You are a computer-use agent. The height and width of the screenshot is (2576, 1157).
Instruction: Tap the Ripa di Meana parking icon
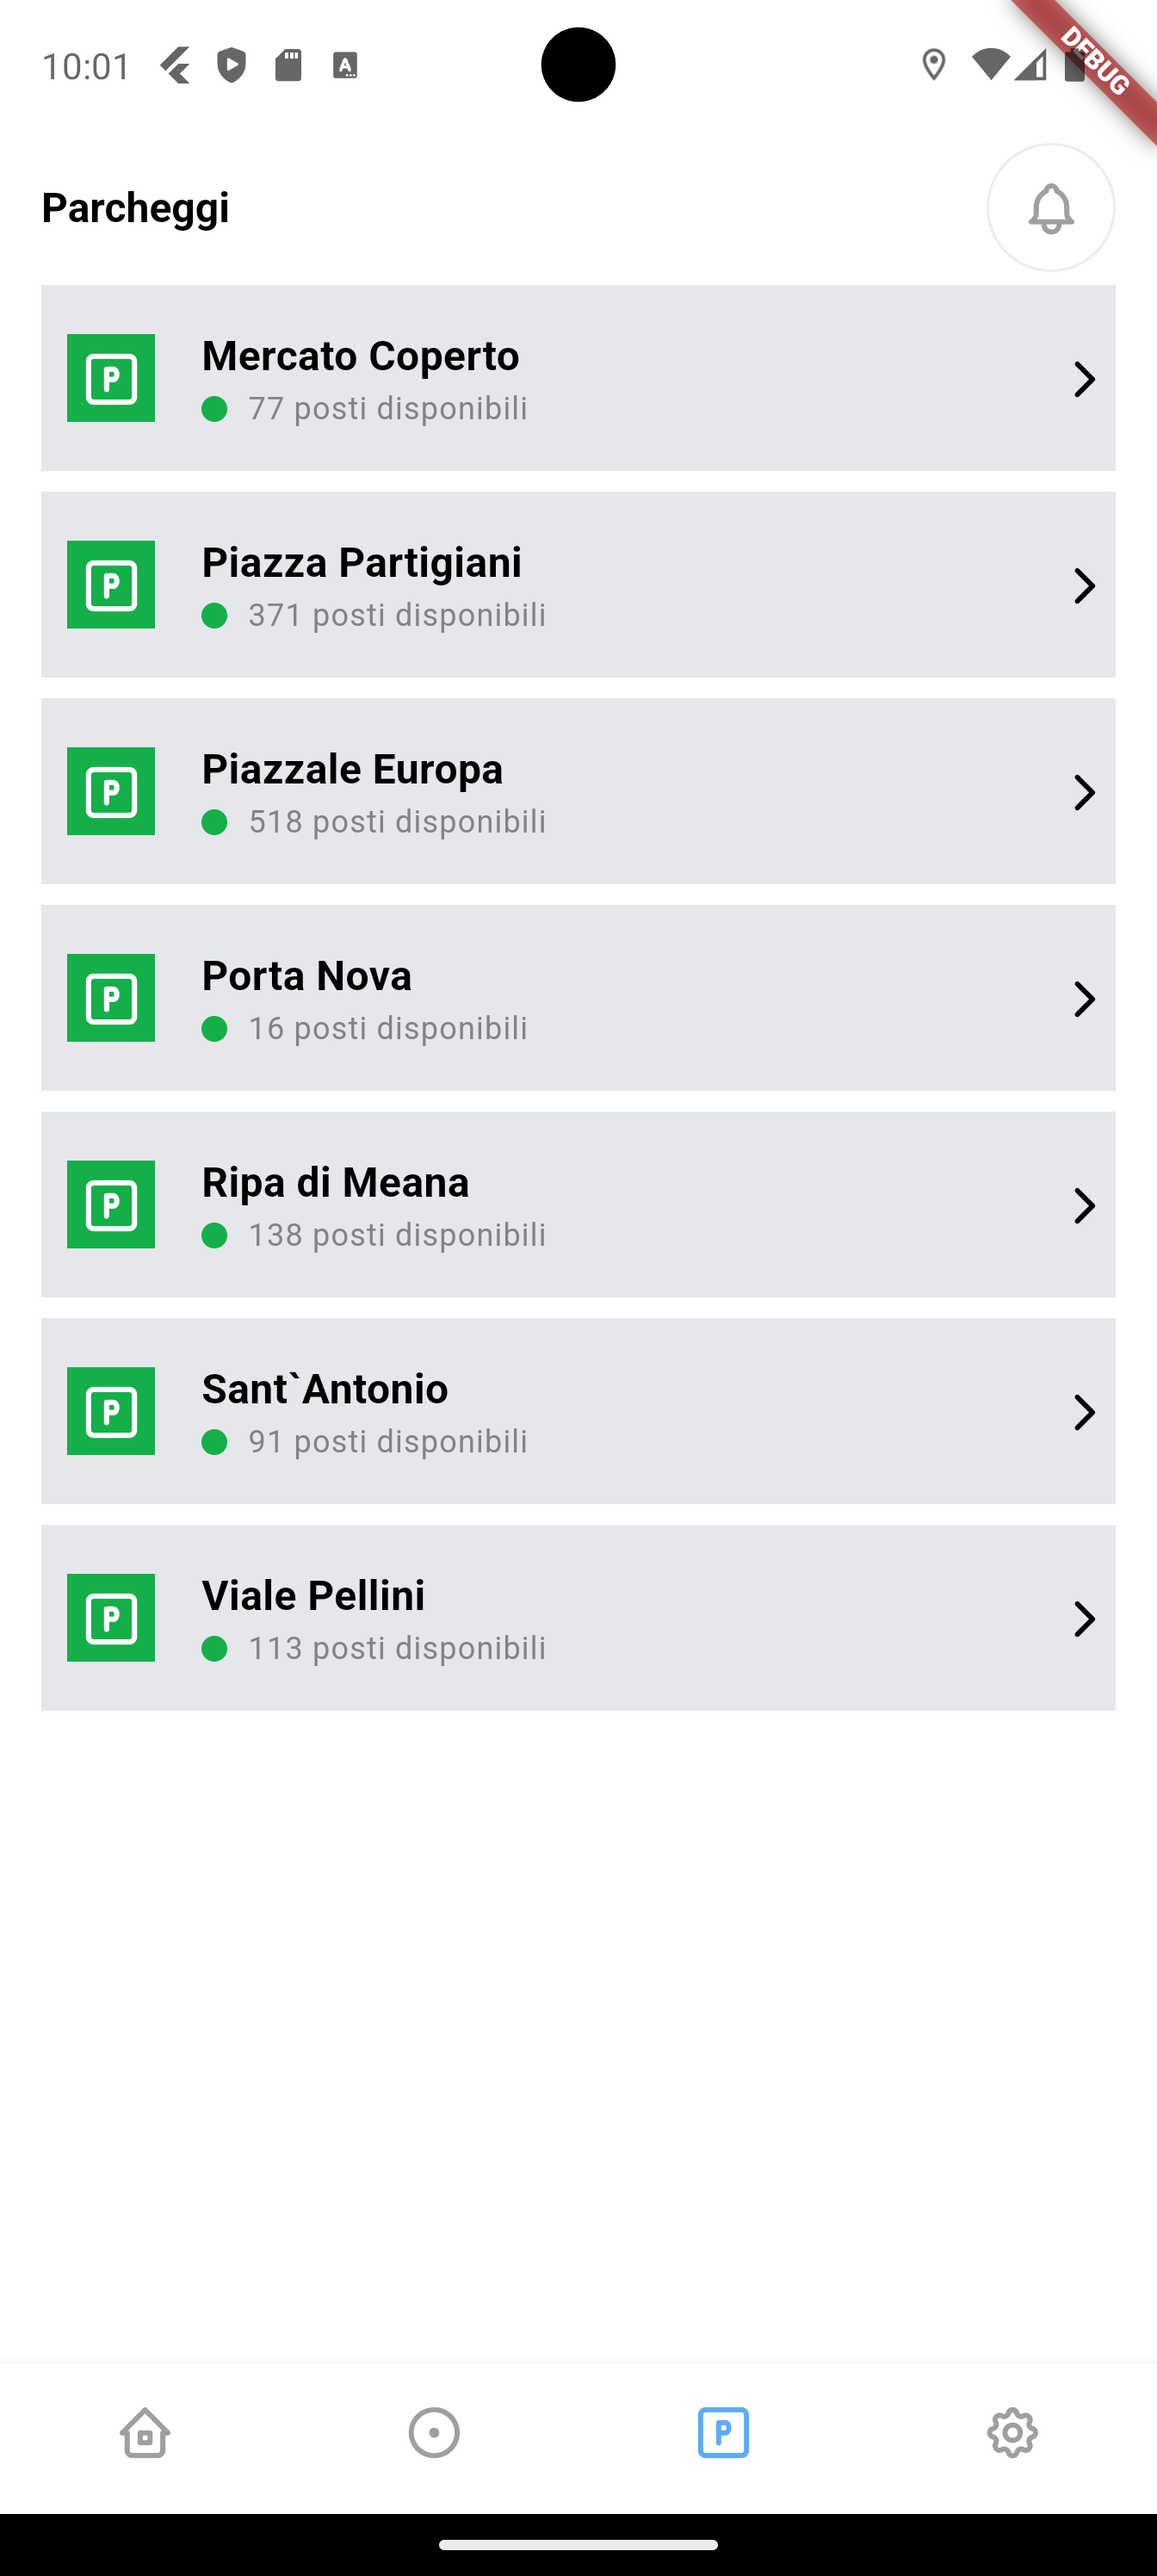point(111,1205)
